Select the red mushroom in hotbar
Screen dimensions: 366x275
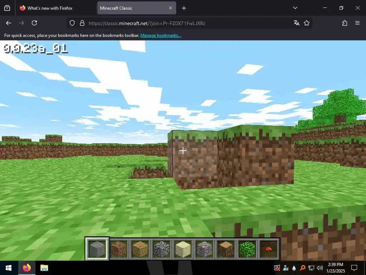pos(269,249)
